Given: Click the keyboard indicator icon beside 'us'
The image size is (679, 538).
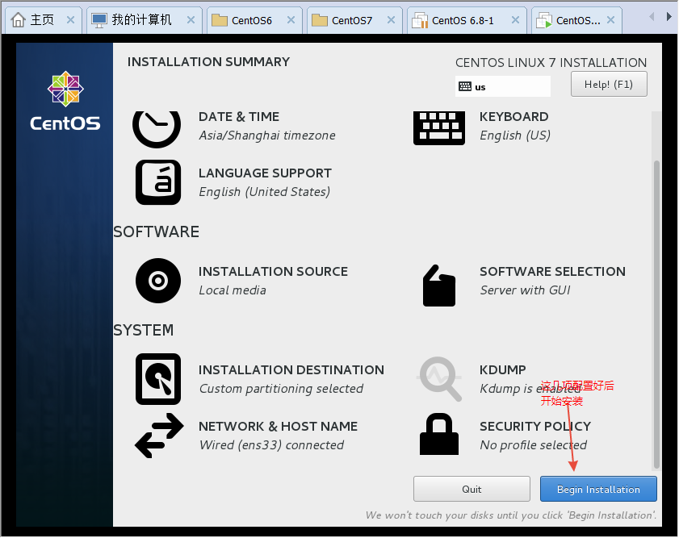Looking at the screenshot, I should tap(465, 86).
